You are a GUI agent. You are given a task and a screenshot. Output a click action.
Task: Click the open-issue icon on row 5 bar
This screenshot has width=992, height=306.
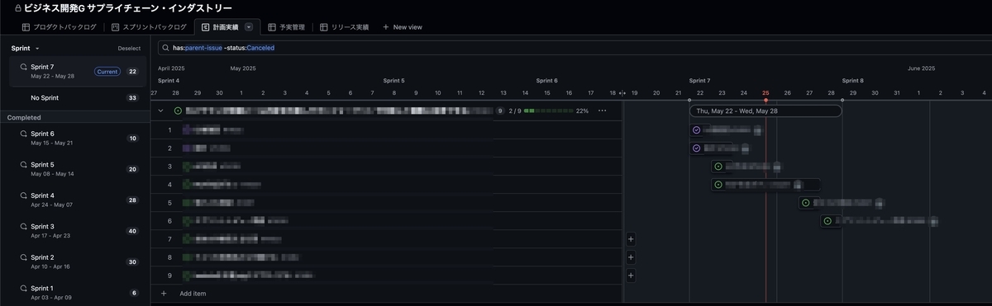tap(805, 203)
